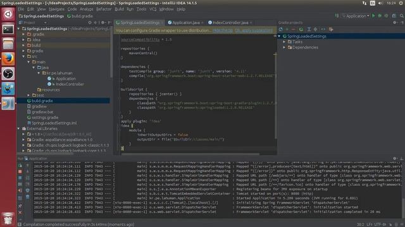Open Search Everywhere magnifier icon

402,16
